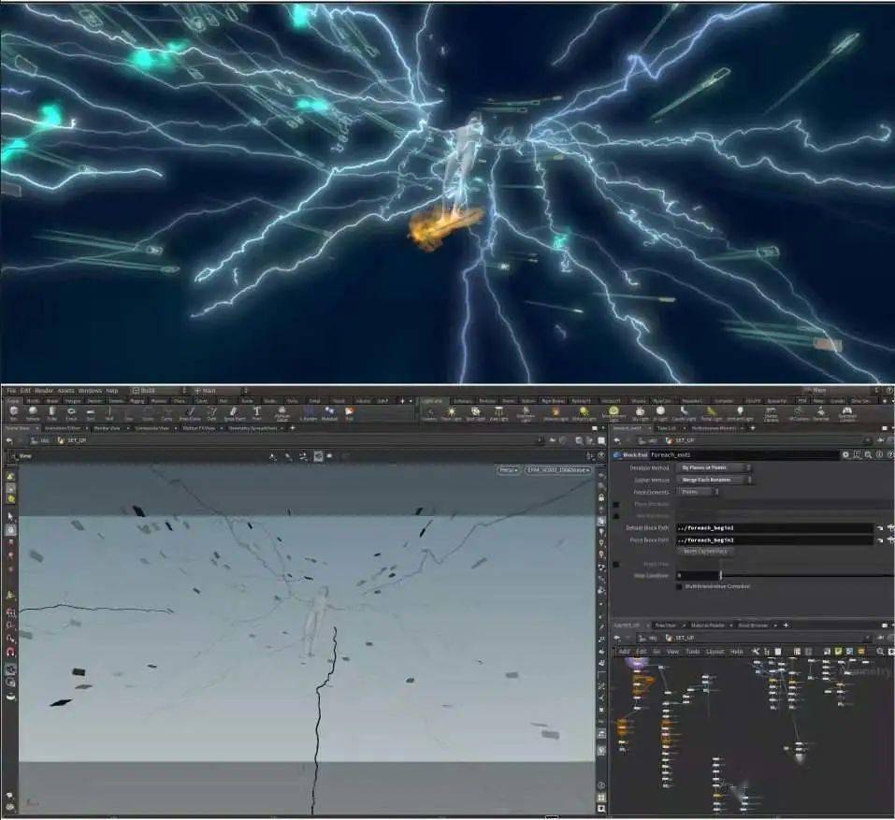Open the Windows menu
Screen dimensions: 895x820
pos(90,391)
